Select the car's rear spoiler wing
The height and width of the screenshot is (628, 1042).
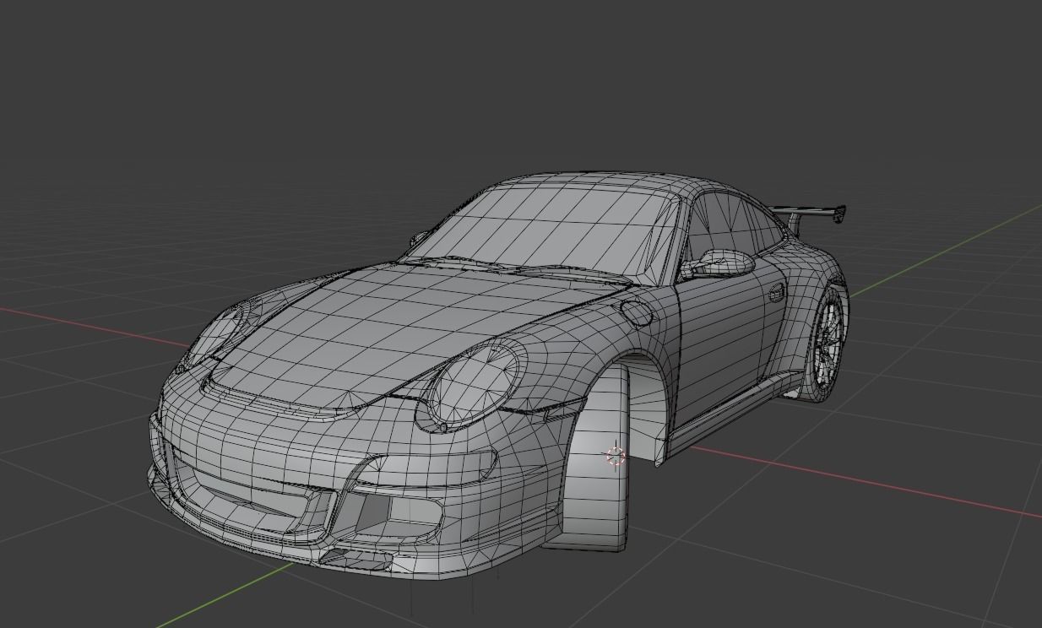click(809, 212)
